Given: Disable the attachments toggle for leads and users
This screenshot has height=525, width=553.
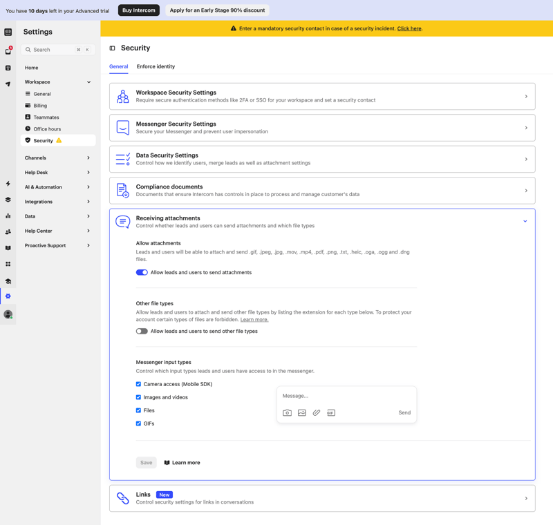Looking at the screenshot, I should coord(142,272).
